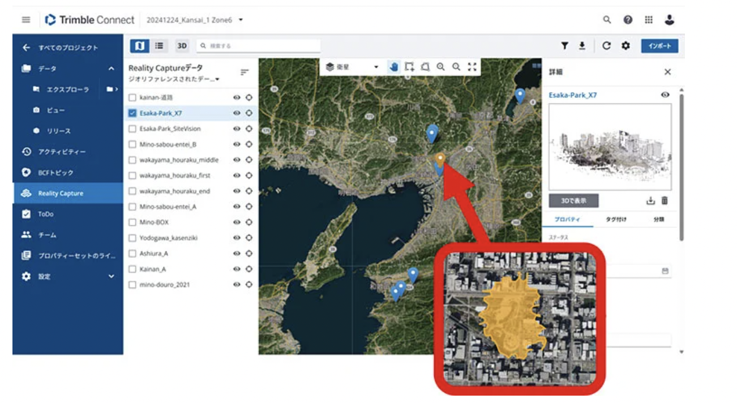Expand the エクスプローラ folder arrow

point(112,89)
